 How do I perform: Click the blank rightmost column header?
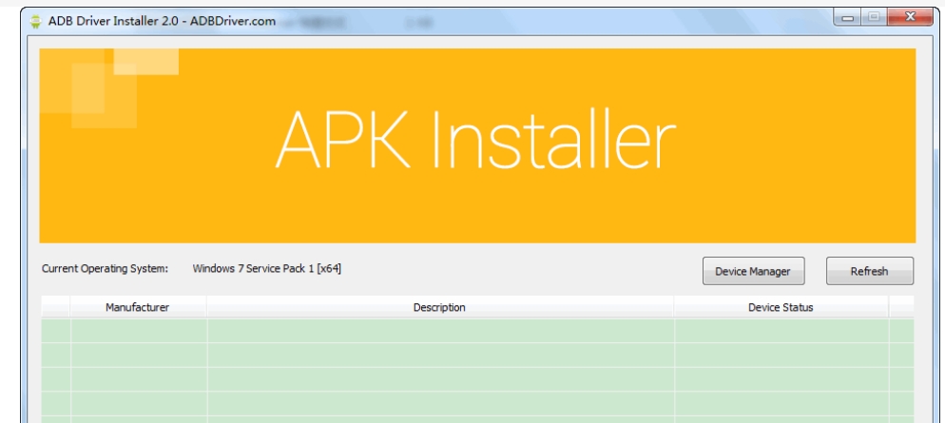(x=900, y=307)
